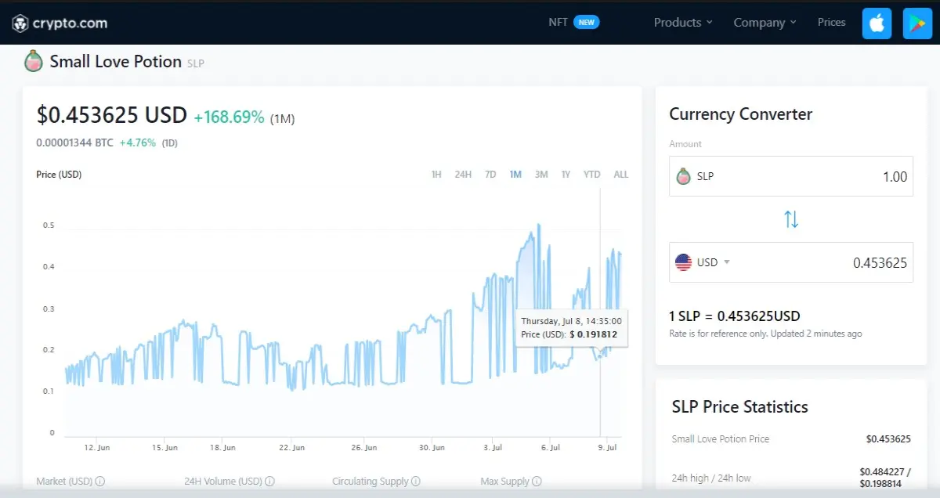The width and height of the screenshot is (940, 498).
Task: Select the 7D chart range
Action: coord(490,175)
